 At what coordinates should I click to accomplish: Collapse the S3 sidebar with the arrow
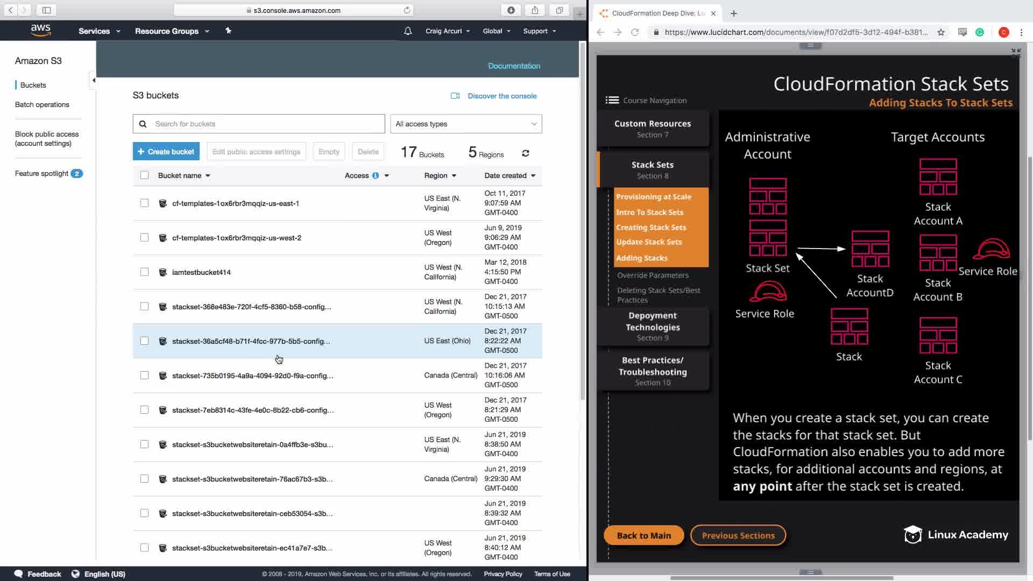[x=93, y=81]
